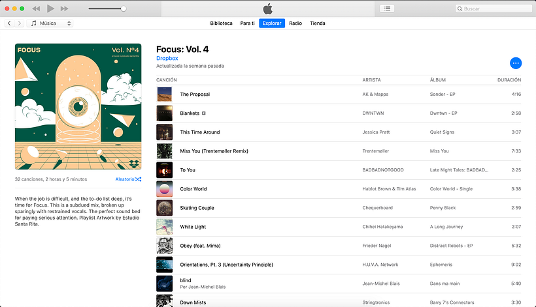Open the Música media type dropdown

[x=50, y=23]
